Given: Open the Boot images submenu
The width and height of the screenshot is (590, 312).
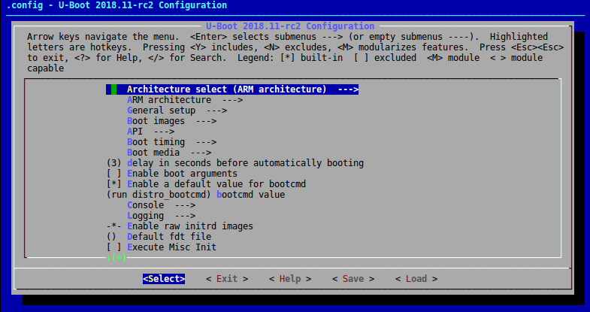Looking at the screenshot, I should click(x=171, y=121).
